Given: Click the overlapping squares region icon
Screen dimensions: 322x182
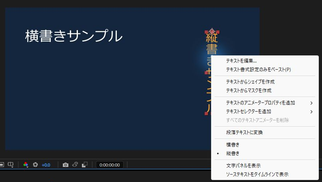Looking at the screenshot, I should coord(85,165).
